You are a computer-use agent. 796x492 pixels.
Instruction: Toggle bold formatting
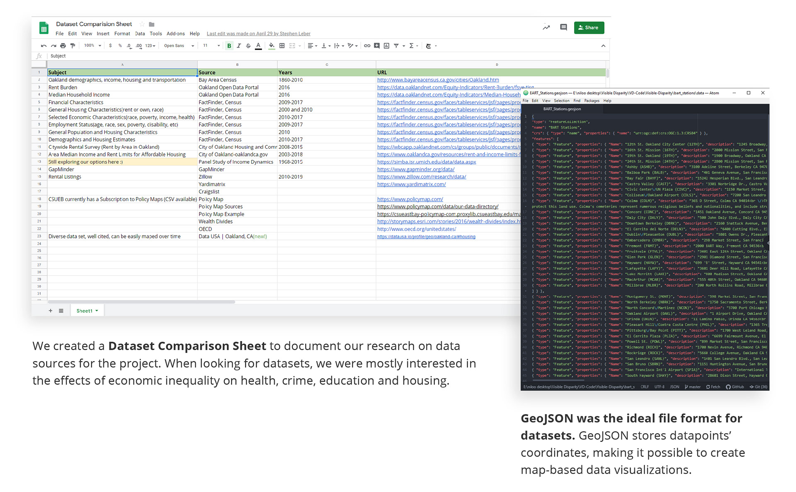(x=229, y=46)
